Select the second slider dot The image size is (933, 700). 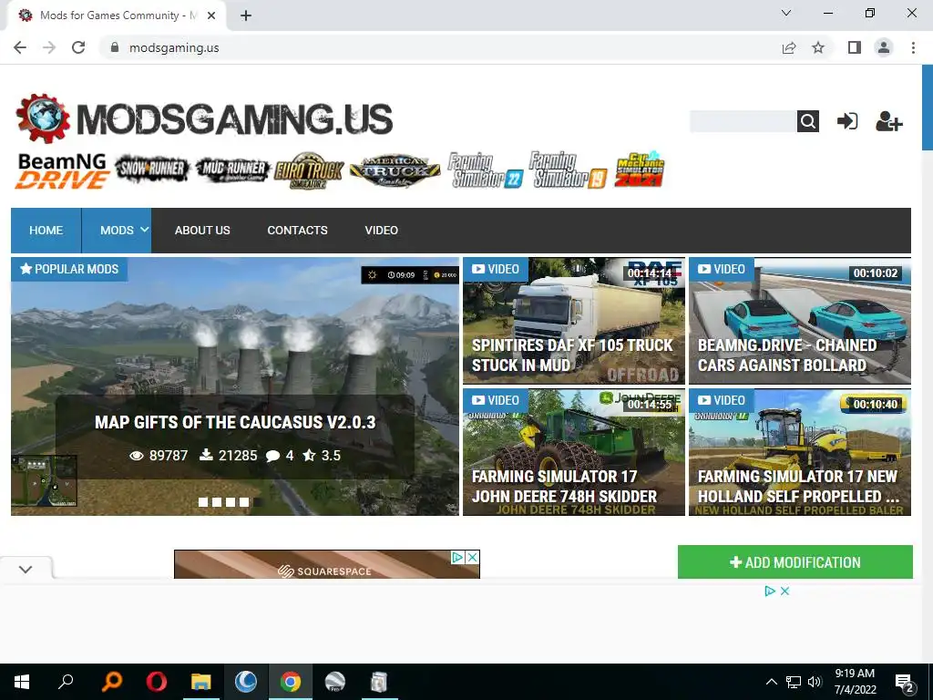click(217, 502)
